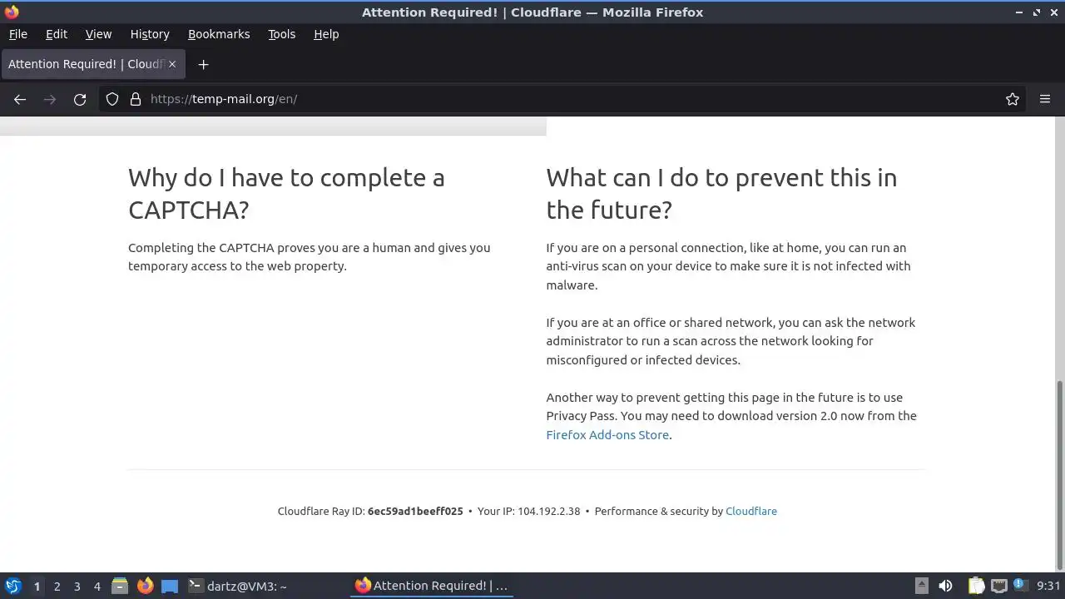1065x599 pixels.
Task: Open the taskbar start menu icon
Action: pyautogui.click(x=12, y=586)
